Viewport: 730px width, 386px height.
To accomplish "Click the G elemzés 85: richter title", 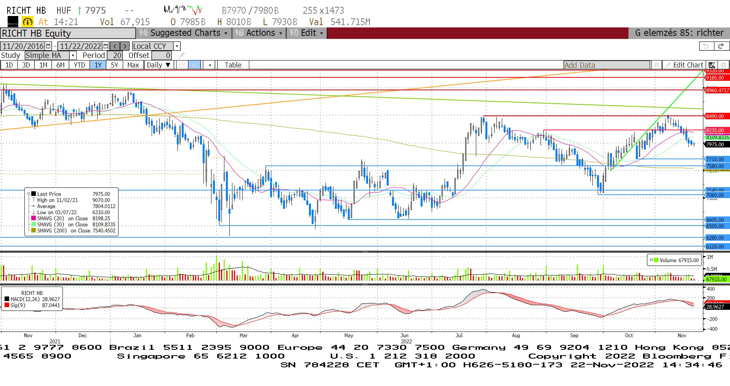I will coord(679,33).
